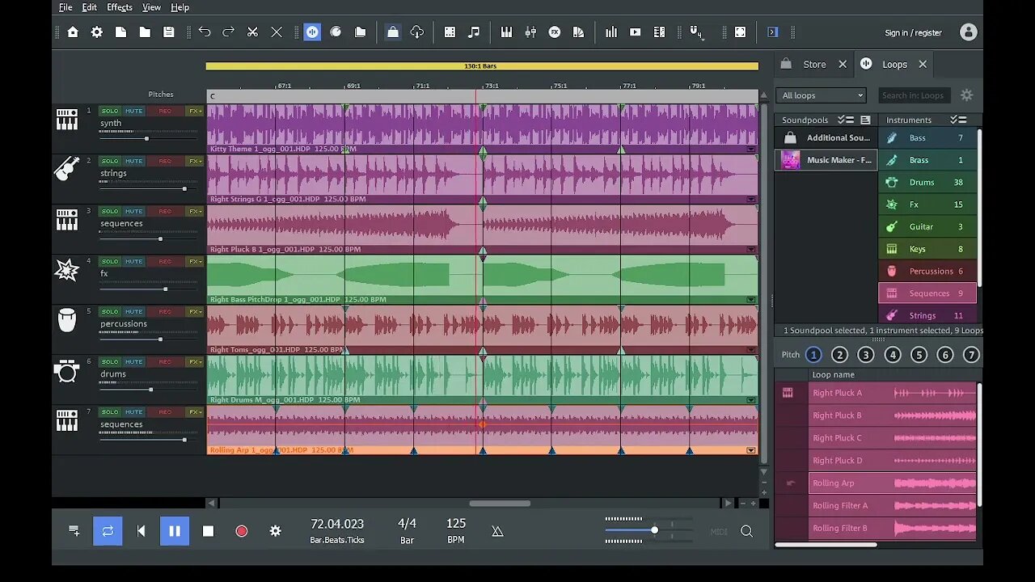Select the conga icon of percussions track

[67, 320]
